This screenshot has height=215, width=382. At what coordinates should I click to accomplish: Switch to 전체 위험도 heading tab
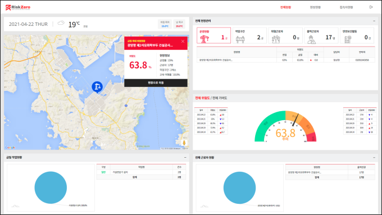point(202,98)
